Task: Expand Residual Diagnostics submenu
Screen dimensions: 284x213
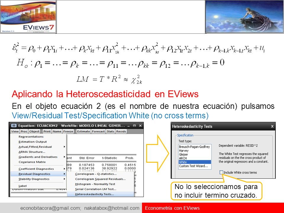Action: click(38, 174)
